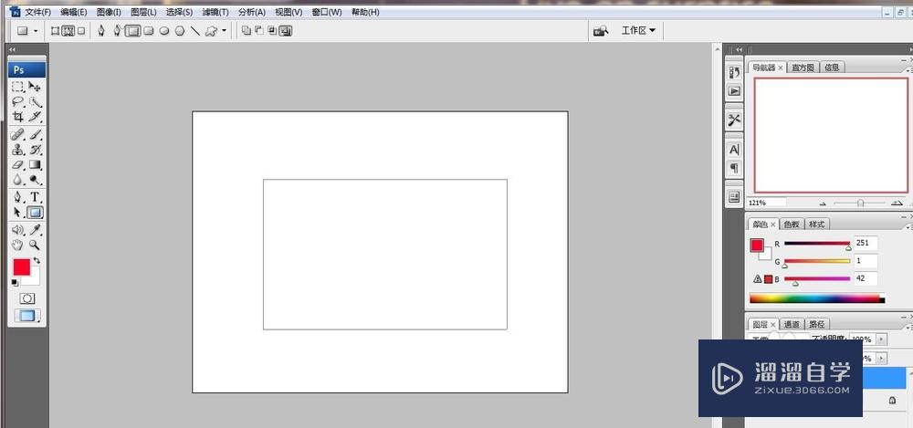The image size is (913, 428).
Task: Choose Freeform Pen in options bar
Action: click(x=118, y=31)
